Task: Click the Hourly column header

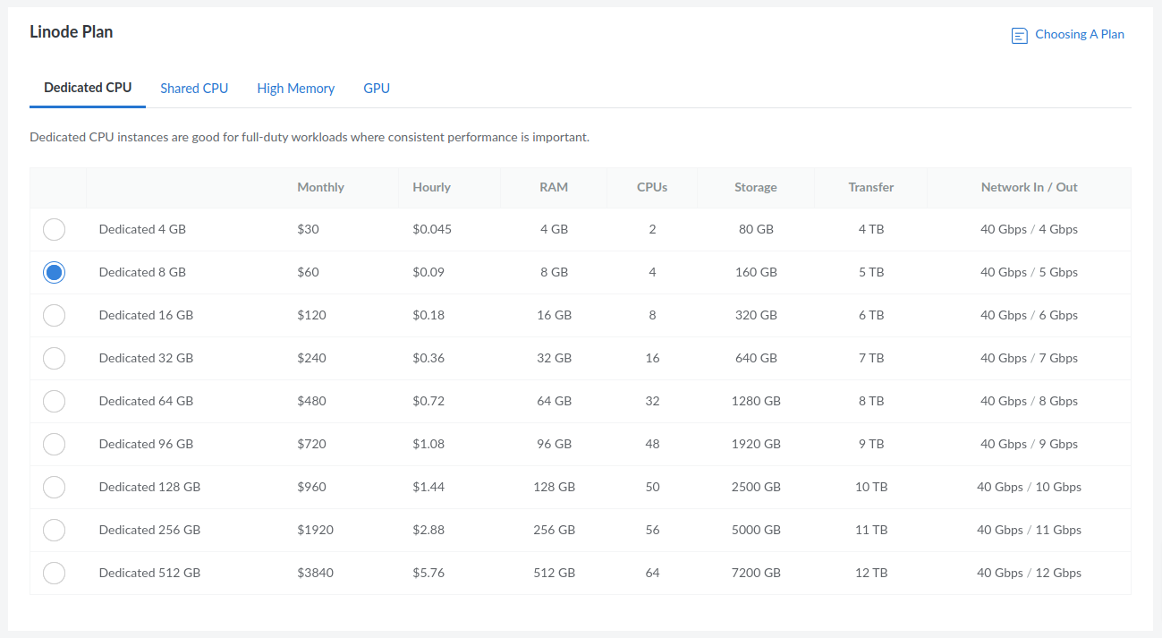Action: tap(431, 187)
